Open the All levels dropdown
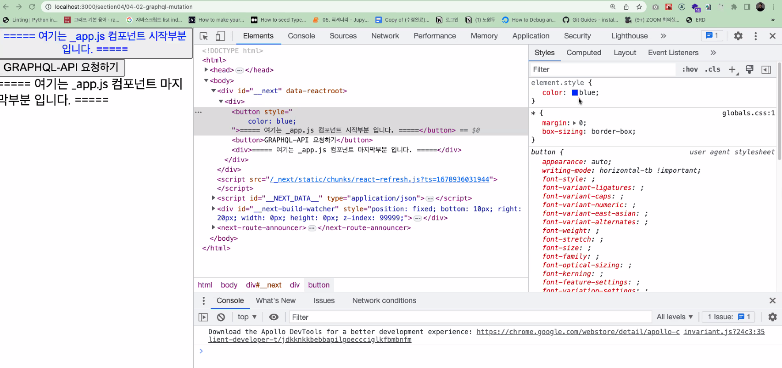782x368 pixels. [x=675, y=317]
